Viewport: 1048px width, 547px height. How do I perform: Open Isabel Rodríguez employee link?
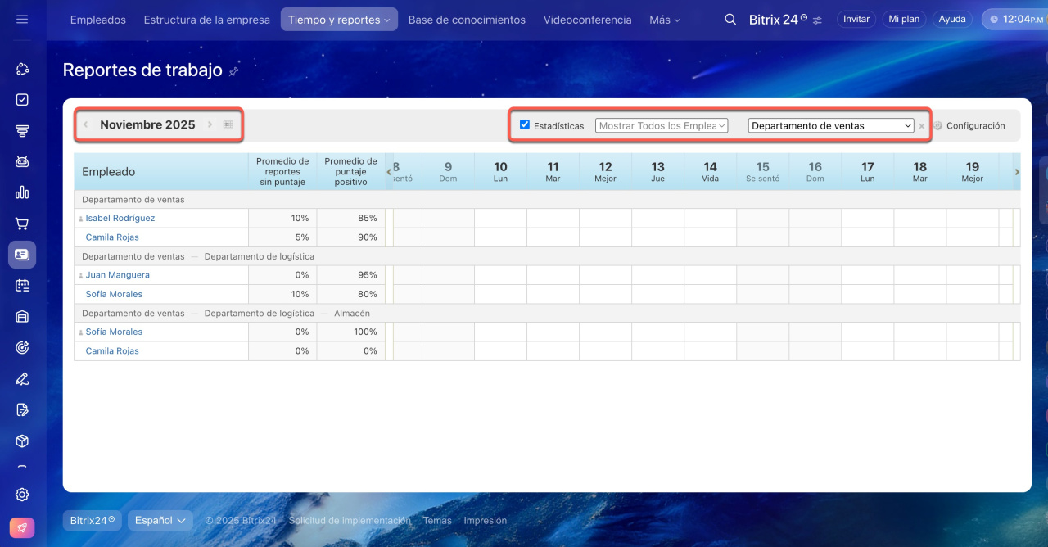[x=120, y=218]
